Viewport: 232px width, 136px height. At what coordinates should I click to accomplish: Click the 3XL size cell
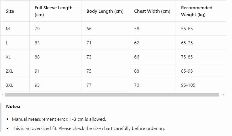9,85
